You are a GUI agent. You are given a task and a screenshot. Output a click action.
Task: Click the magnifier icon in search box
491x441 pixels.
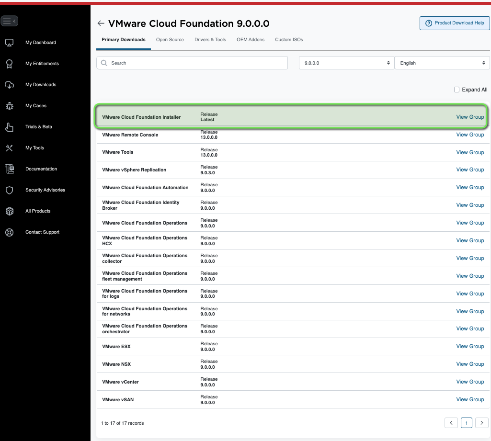coord(104,63)
